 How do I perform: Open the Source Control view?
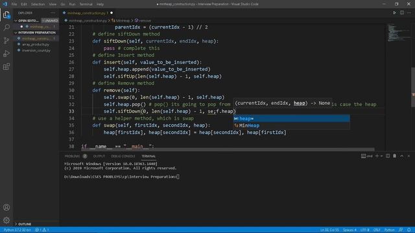coord(6,40)
